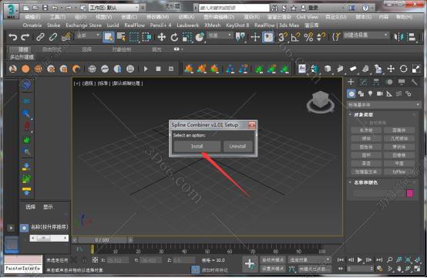Select the Geometry category icon

tap(351, 94)
